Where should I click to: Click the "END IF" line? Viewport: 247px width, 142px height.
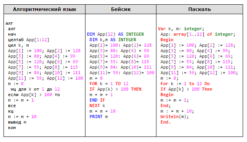click(x=97, y=100)
